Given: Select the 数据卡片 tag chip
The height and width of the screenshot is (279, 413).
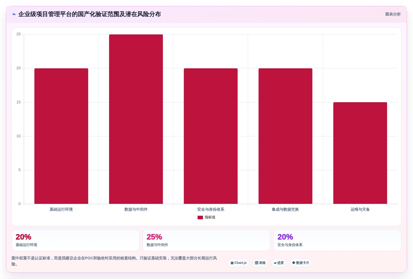Looking at the screenshot, I should pos(301,263).
